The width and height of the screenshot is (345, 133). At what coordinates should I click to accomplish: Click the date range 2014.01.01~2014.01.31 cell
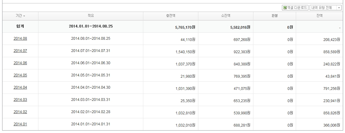[x=90, y=124]
